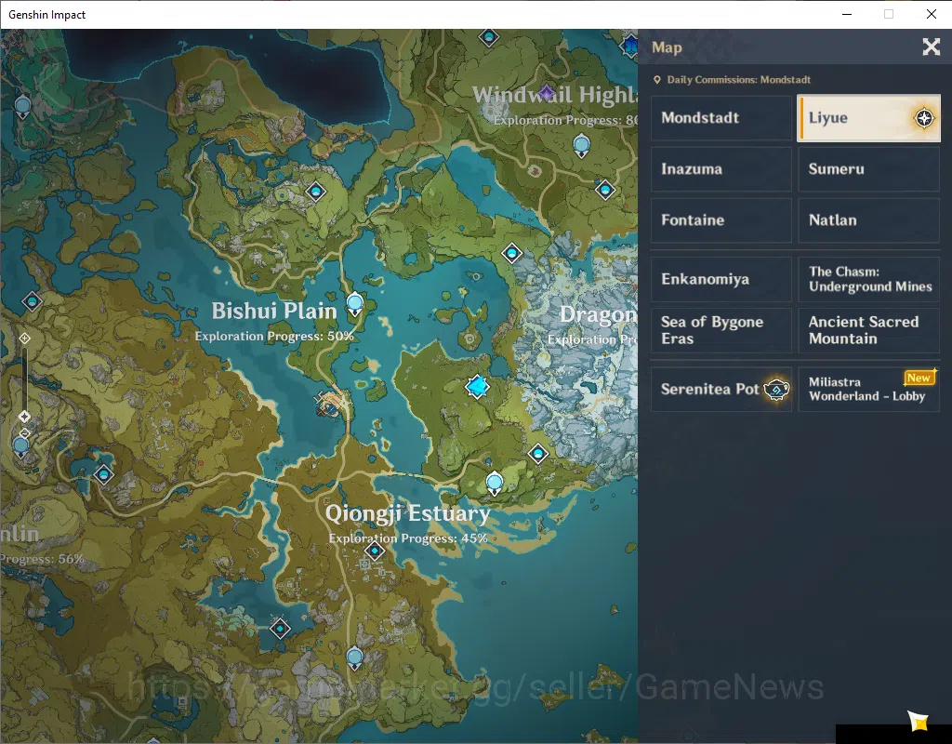952x744 pixels.
Task: Select round blue pin beside Bishui Plain label
Action: tap(354, 304)
